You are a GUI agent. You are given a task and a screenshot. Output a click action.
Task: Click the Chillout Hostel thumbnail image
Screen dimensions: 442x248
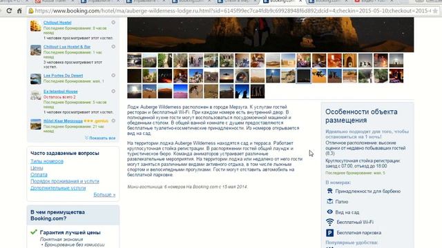point(36,26)
